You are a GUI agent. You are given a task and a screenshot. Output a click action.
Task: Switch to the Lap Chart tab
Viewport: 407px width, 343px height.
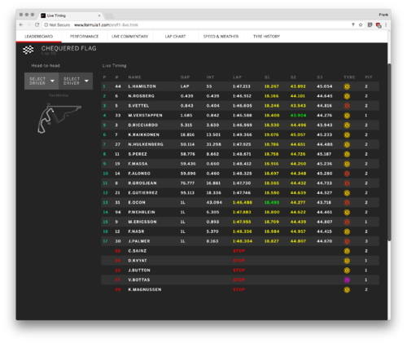coord(175,37)
